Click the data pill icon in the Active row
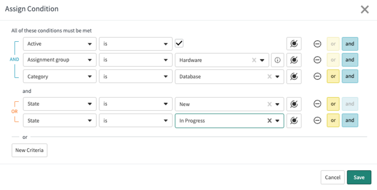Image resolution: width=377 pixels, height=190 pixels. click(x=294, y=44)
